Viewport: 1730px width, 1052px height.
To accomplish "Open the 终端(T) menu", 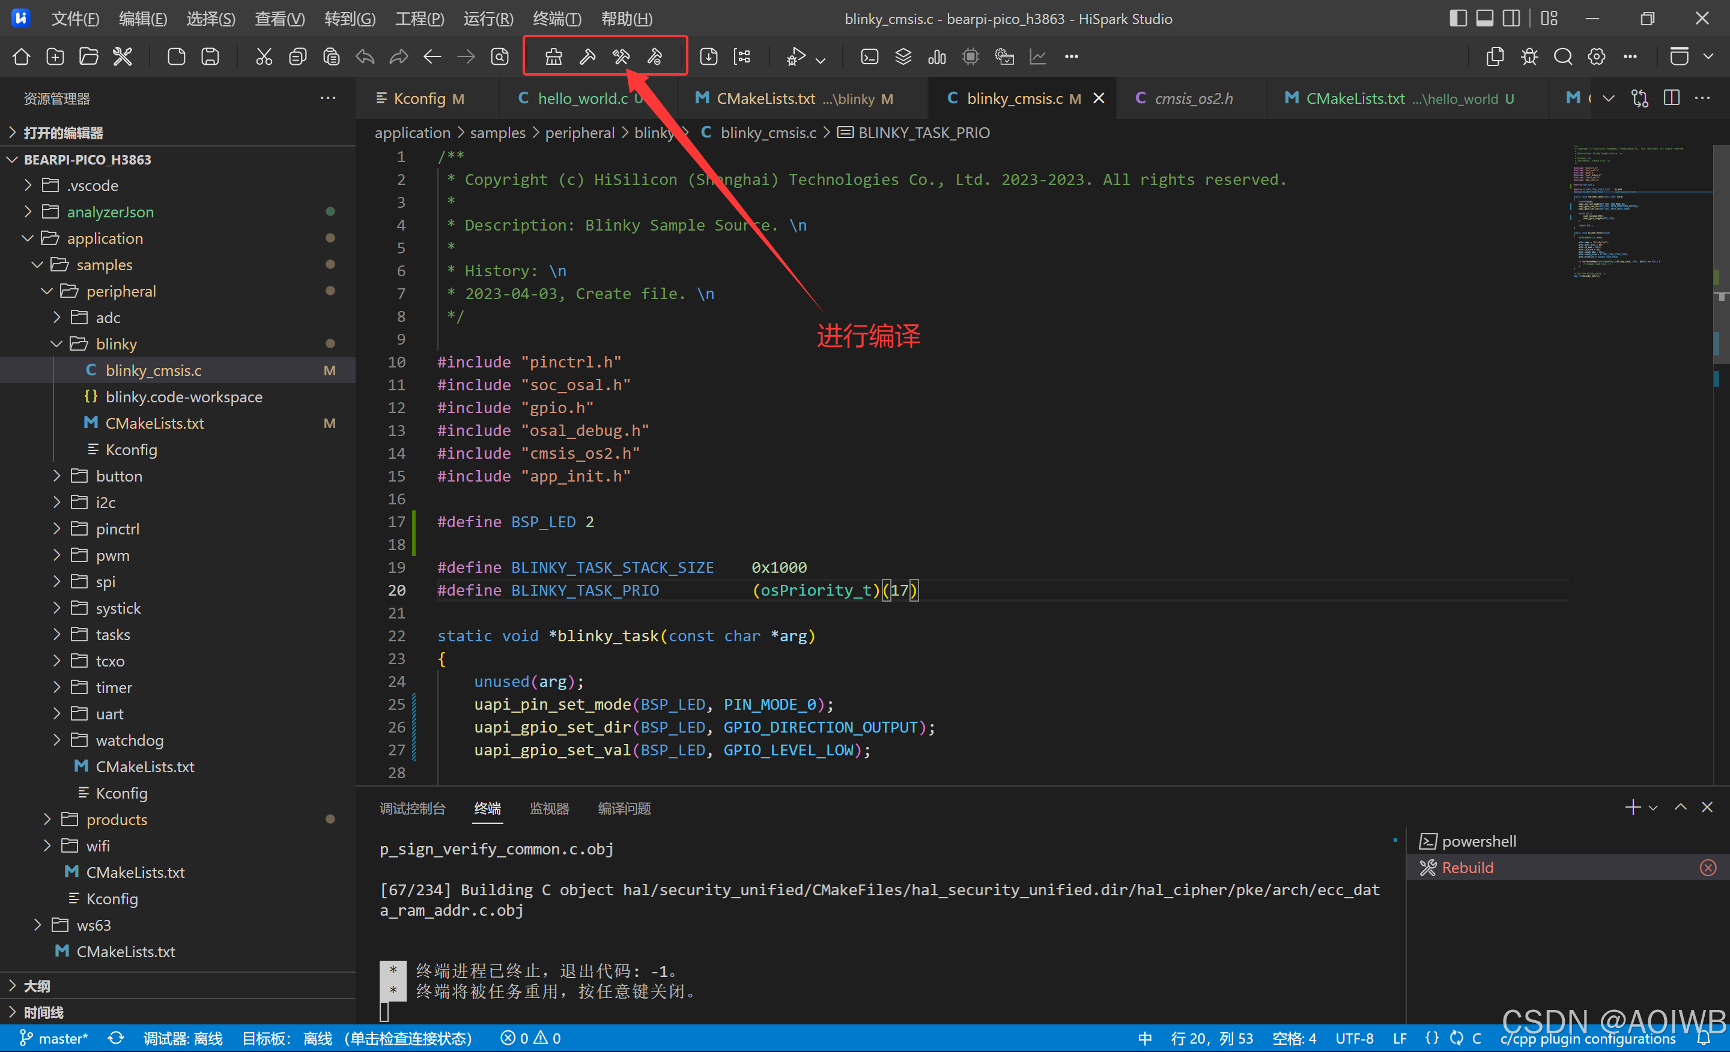I will click(556, 19).
